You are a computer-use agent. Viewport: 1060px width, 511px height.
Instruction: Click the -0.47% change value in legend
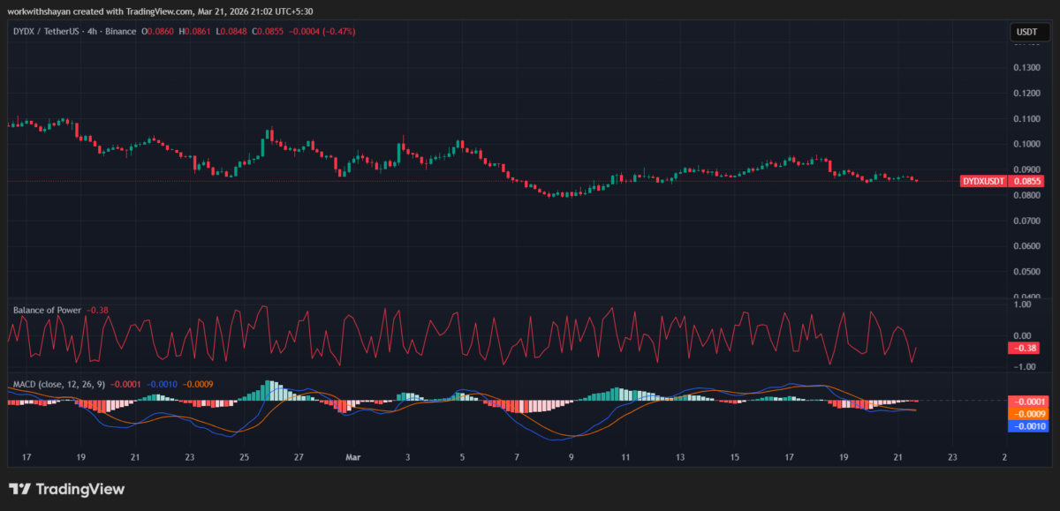339,31
